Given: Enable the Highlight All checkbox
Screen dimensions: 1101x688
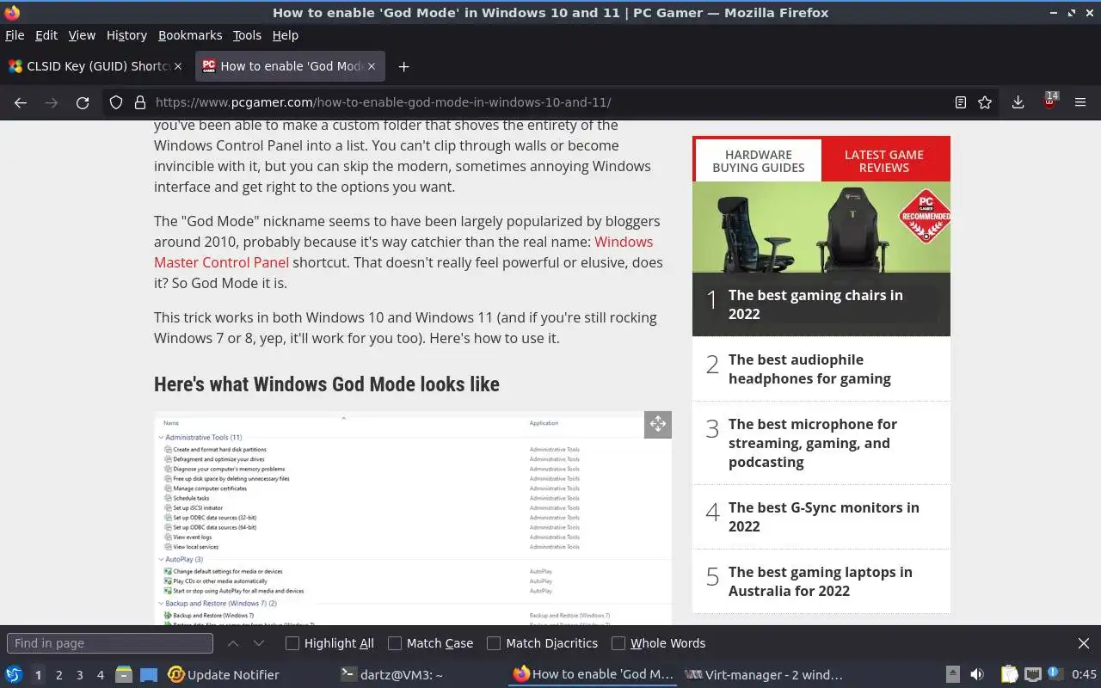Looking at the screenshot, I should pos(292,643).
